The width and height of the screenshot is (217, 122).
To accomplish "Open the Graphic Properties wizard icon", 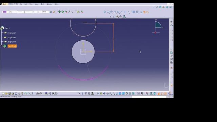I will click(x=54, y=12).
